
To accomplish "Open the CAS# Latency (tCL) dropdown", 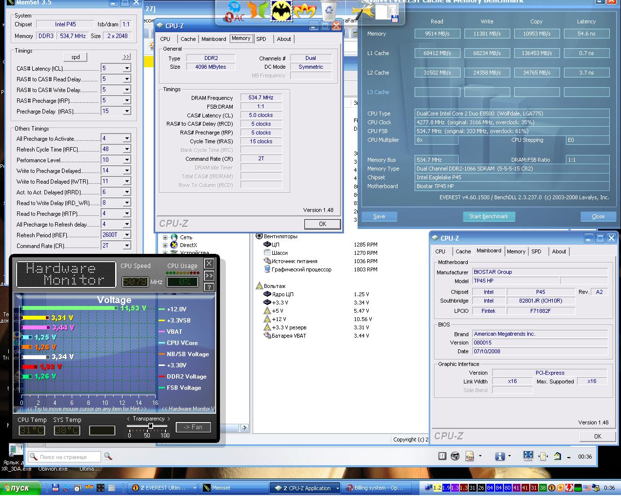I will pyautogui.click(x=127, y=68).
